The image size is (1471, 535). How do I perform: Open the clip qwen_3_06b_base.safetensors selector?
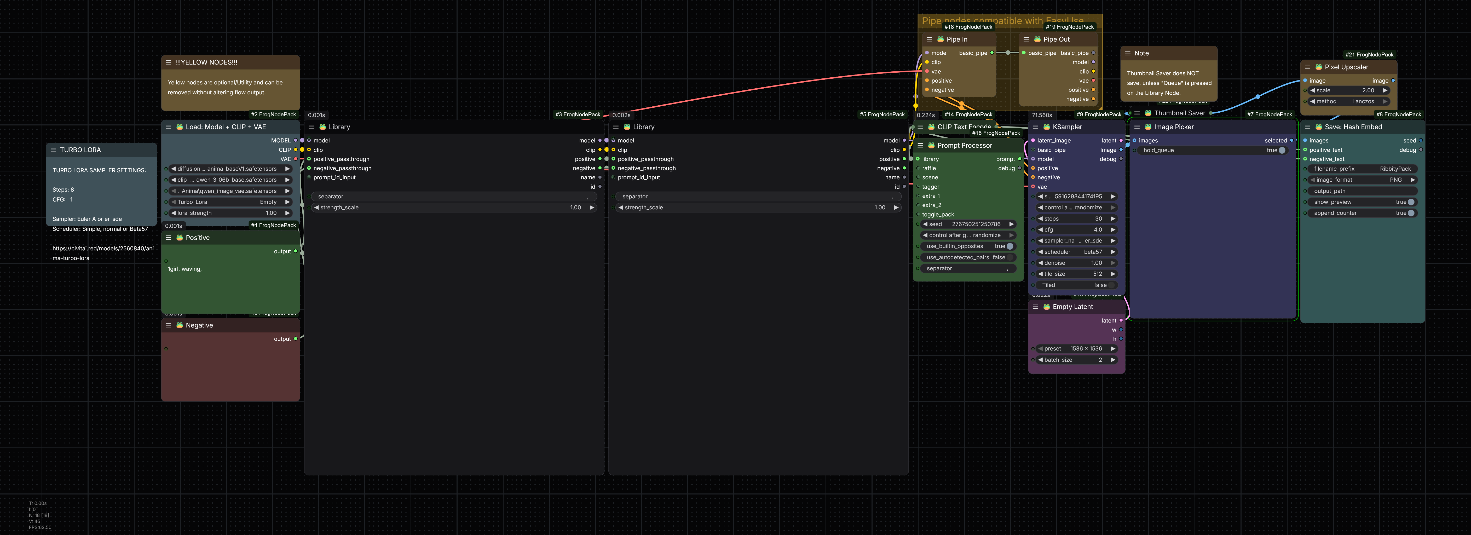pos(231,180)
